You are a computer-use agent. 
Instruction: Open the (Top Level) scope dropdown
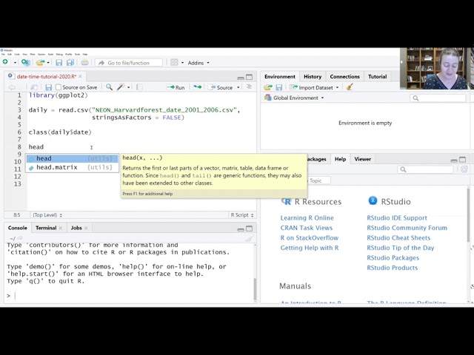47,215
